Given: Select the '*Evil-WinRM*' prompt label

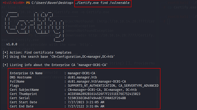Looking at the screenshot, I should click(x=14, y=3).
